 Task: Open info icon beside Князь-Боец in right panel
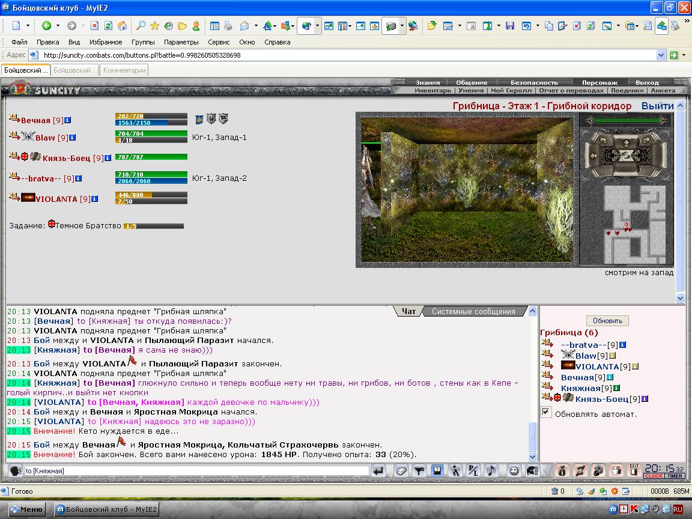[x=645, y=399]
